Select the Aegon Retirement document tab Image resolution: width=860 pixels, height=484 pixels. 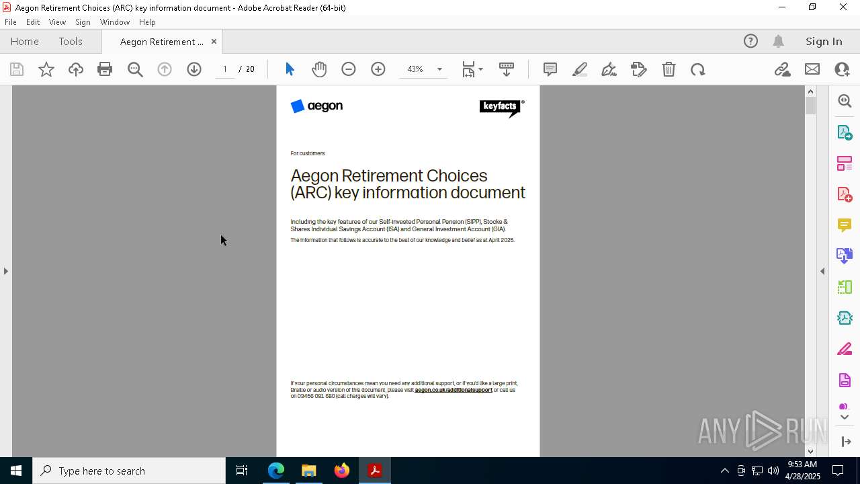162,42
